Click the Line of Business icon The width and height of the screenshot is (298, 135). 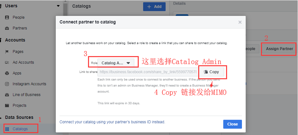click(x=7, y=95)
